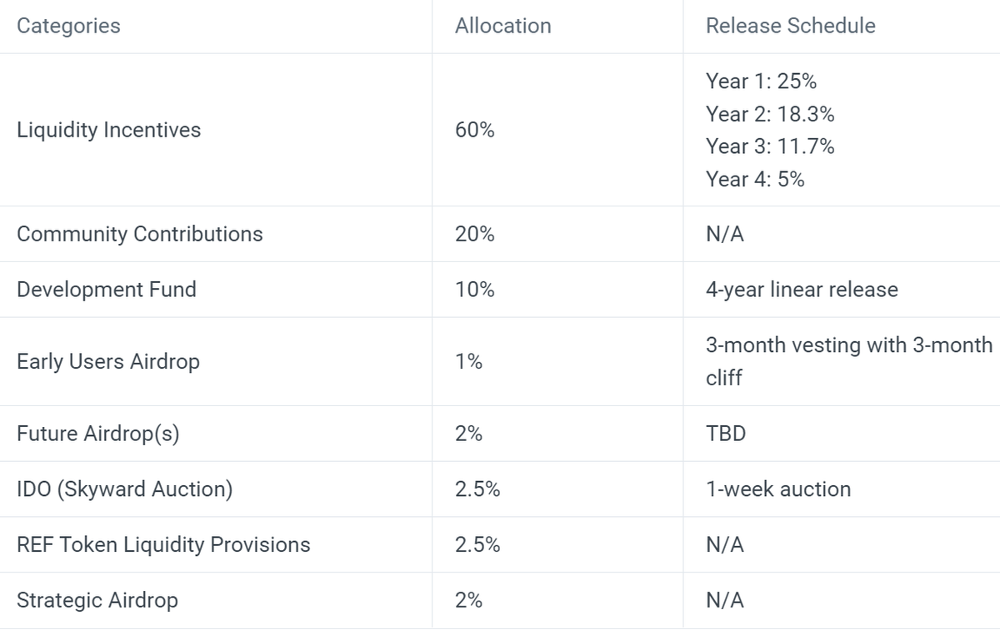Click the Allocation column header
Screen dimensions: 1000x630
coord(502,26)
